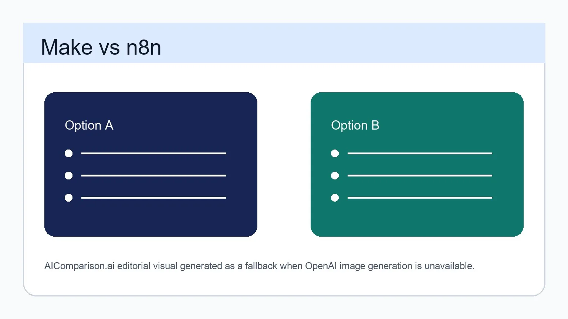Screen dimensions: 568x319
Task: Click the second bullet dot under Option A
Action: click(68, 175)
